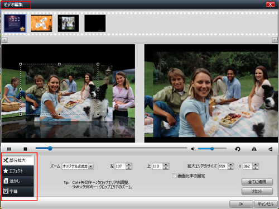
Task: Open the エフェクト tab
Action: tap(18, 170)
